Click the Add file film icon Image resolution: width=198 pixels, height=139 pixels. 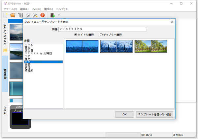point(52,15)
